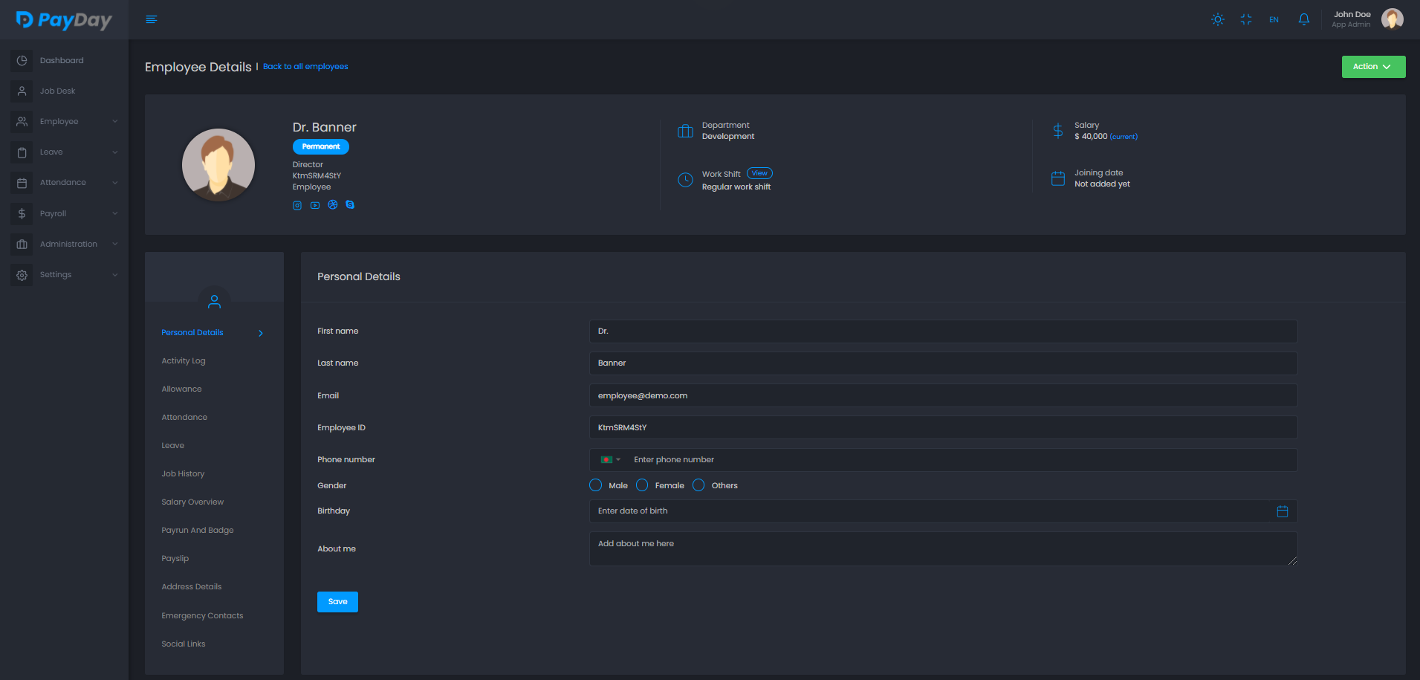Follow the Back to all employees link
Image resolution: width=1420 pixels, height=680 pixels.
(305, 67)
